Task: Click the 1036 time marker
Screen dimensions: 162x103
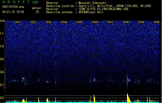Action: click(x=95, y=22)
